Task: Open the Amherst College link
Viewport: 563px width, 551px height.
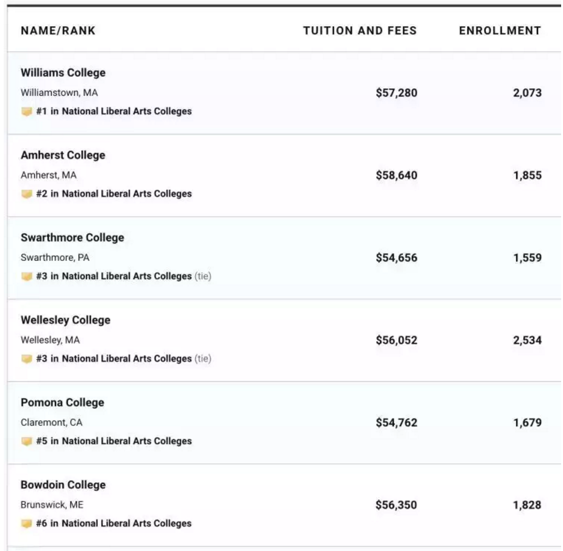Action: [x=63, y=155]
